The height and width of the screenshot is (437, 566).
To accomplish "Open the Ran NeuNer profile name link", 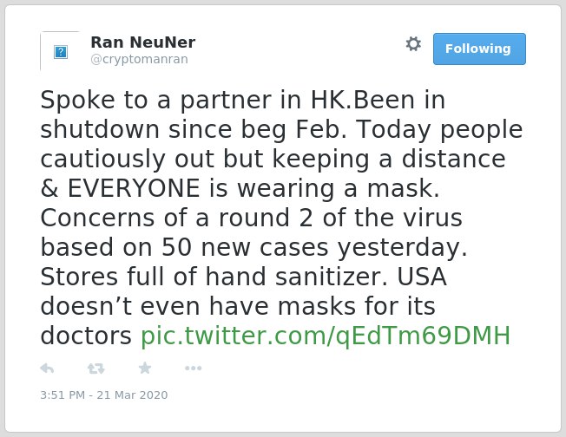I will (143, 42).
